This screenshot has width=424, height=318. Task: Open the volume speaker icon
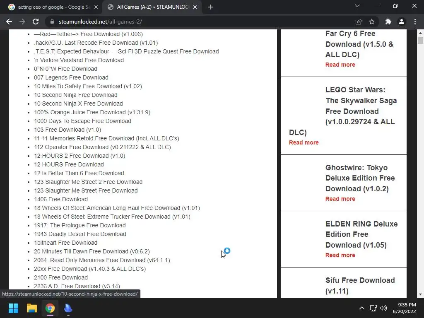pos(383,308)
